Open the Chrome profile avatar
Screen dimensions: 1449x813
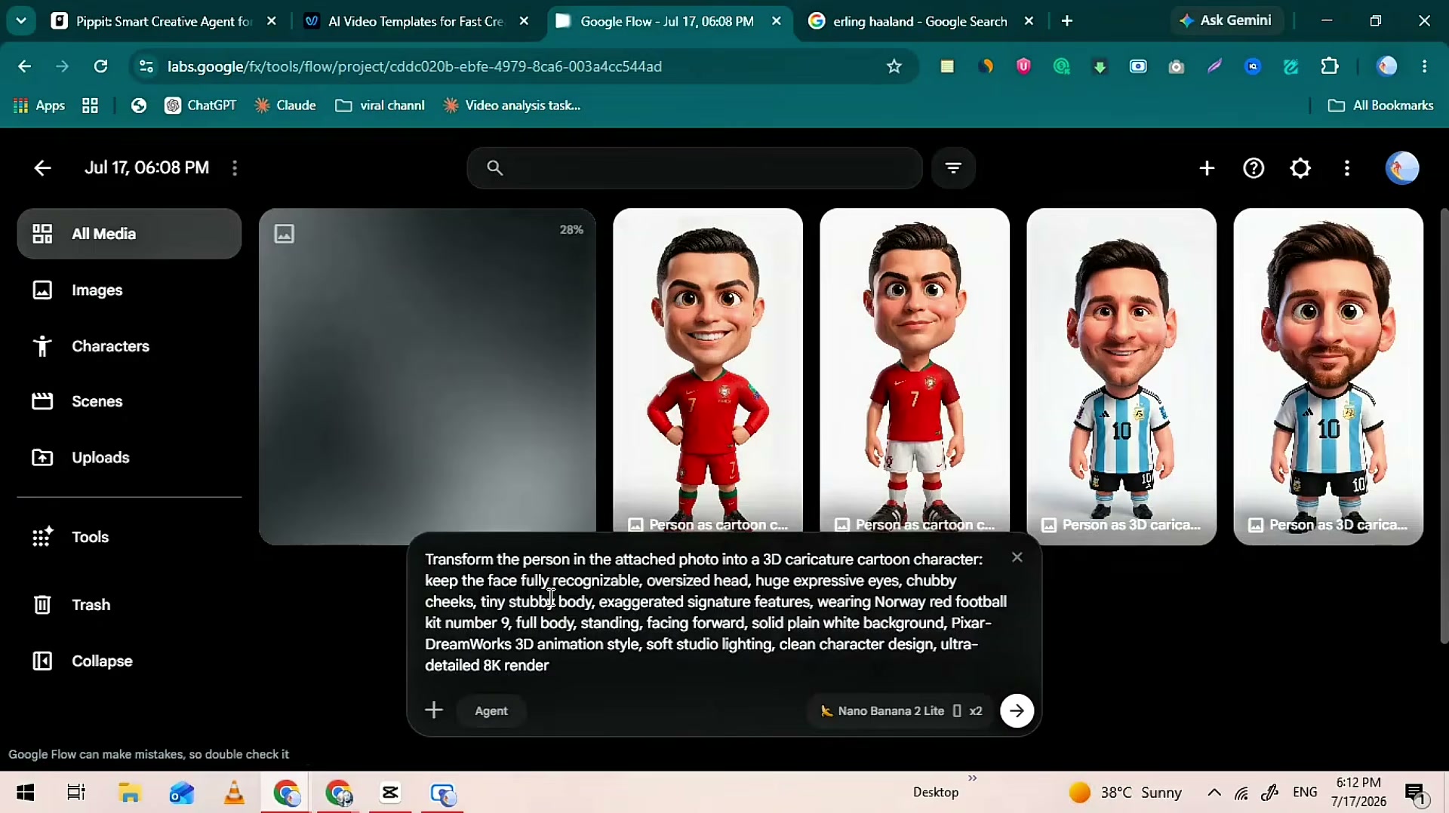(1386, 66)
